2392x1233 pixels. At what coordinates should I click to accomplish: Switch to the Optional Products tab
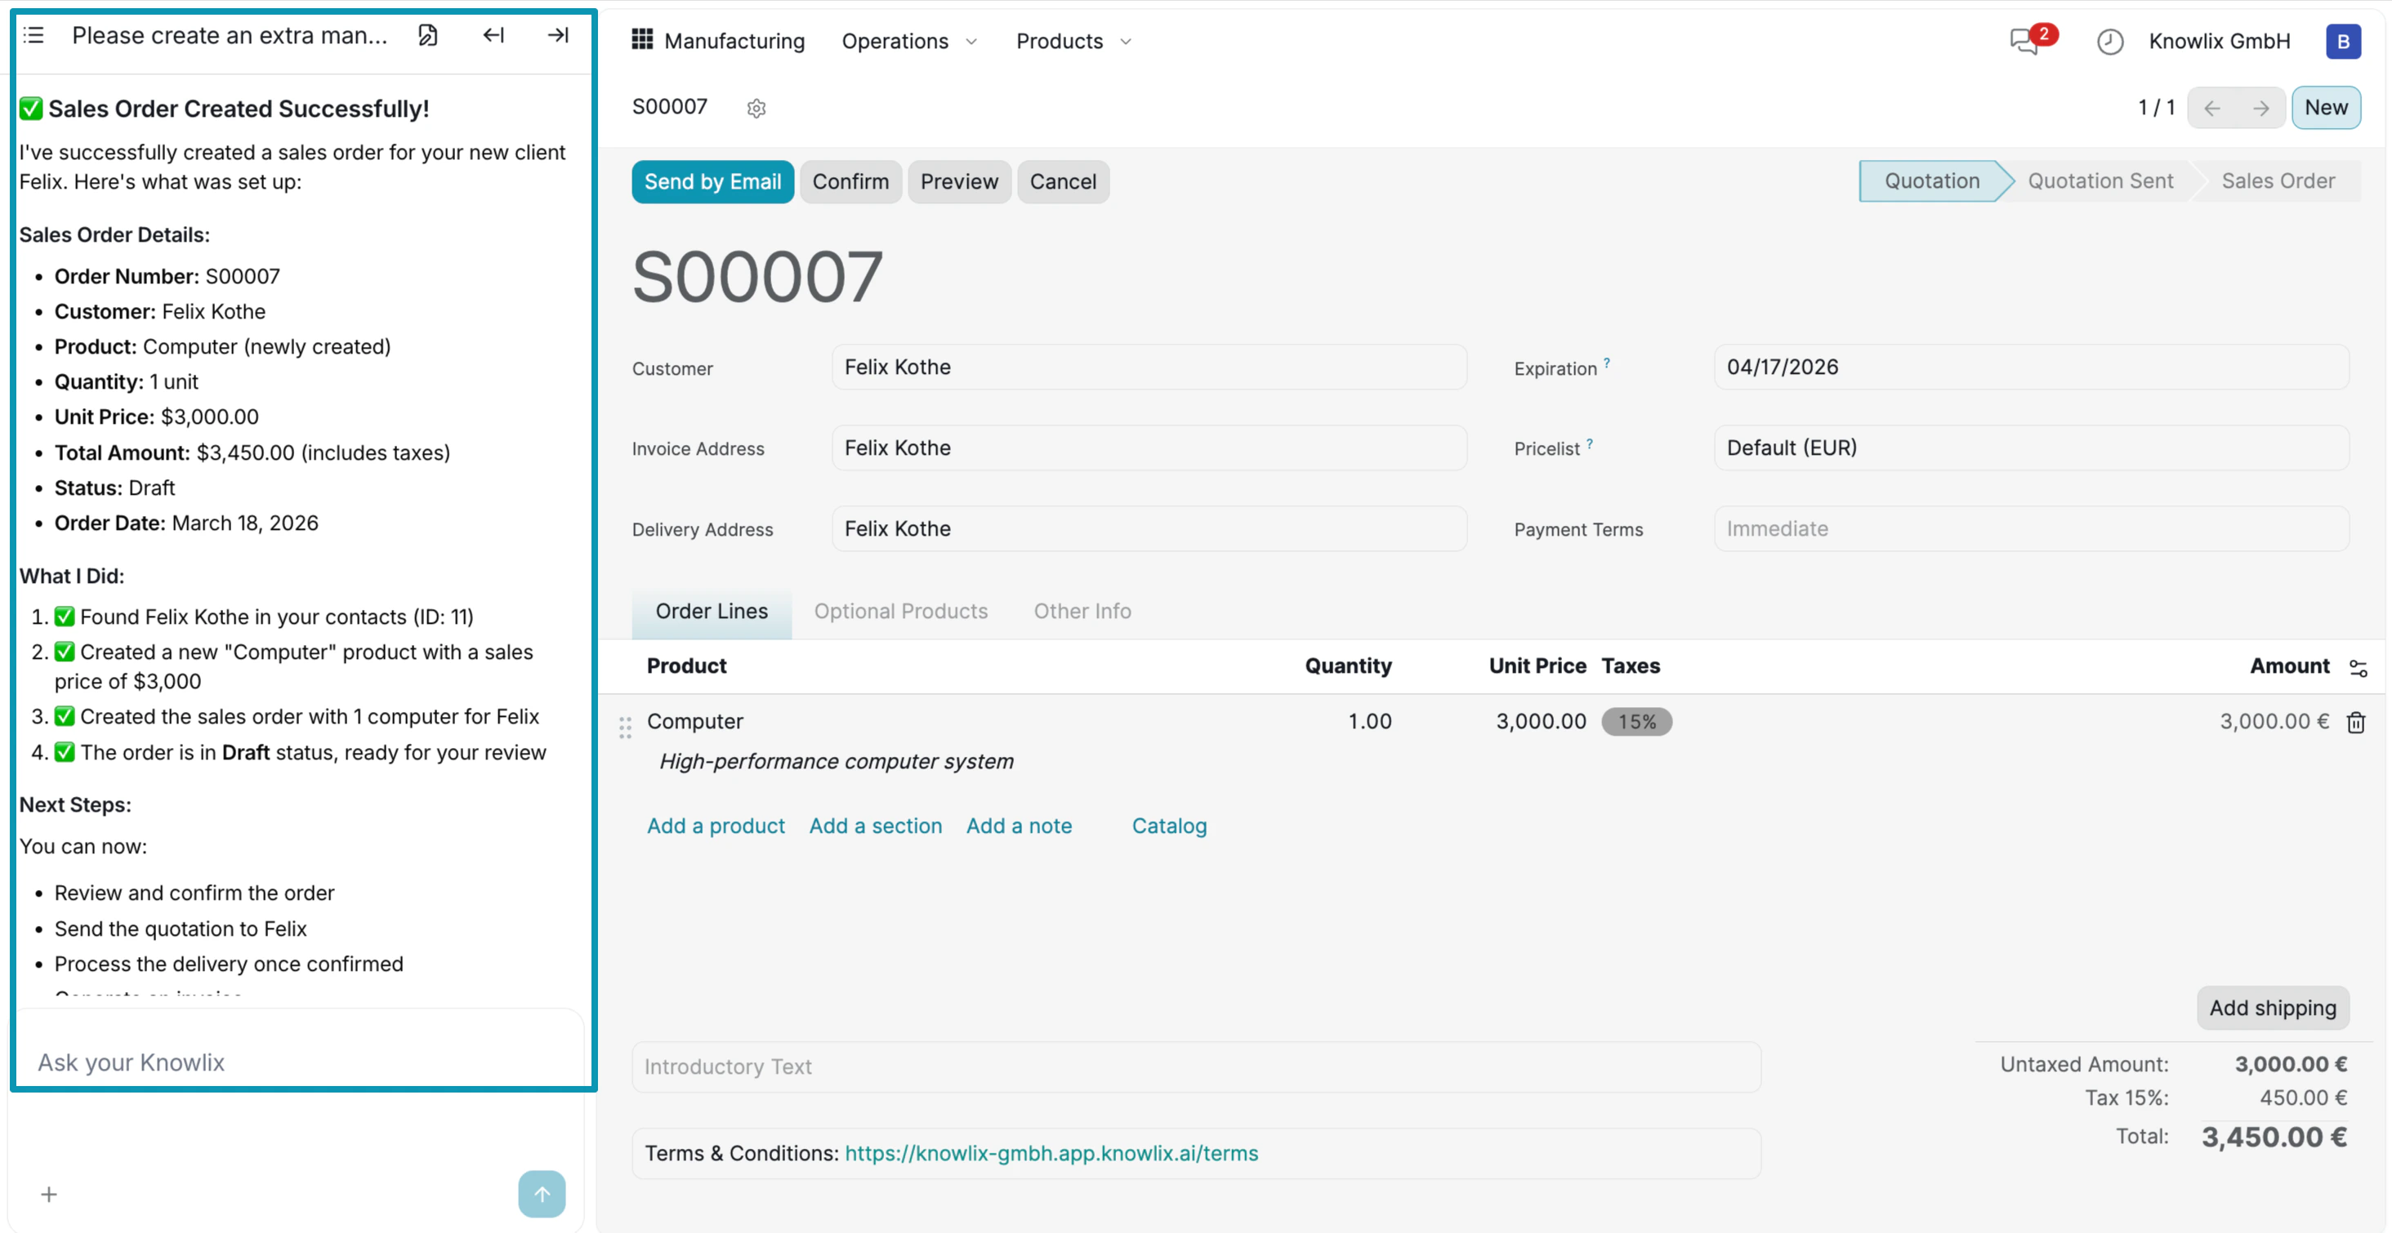pyautogui.click(x=899, y=611)
